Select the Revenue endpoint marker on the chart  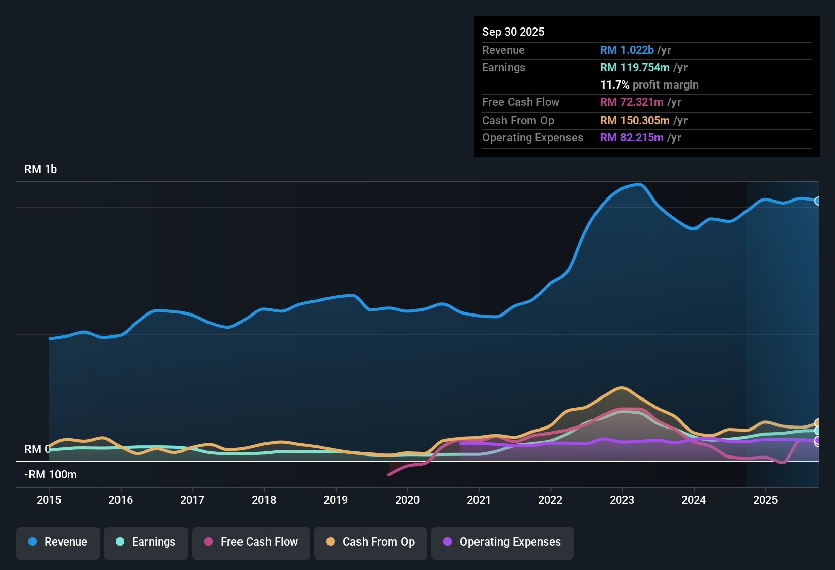[818, 201]
